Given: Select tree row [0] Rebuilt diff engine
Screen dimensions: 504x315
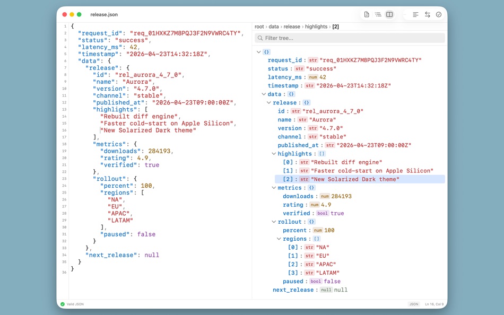Looking at the screenshot, I should pyautogui.click(x=360, y=162).
